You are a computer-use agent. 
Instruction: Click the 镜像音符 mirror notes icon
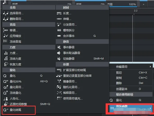point(59,81)
